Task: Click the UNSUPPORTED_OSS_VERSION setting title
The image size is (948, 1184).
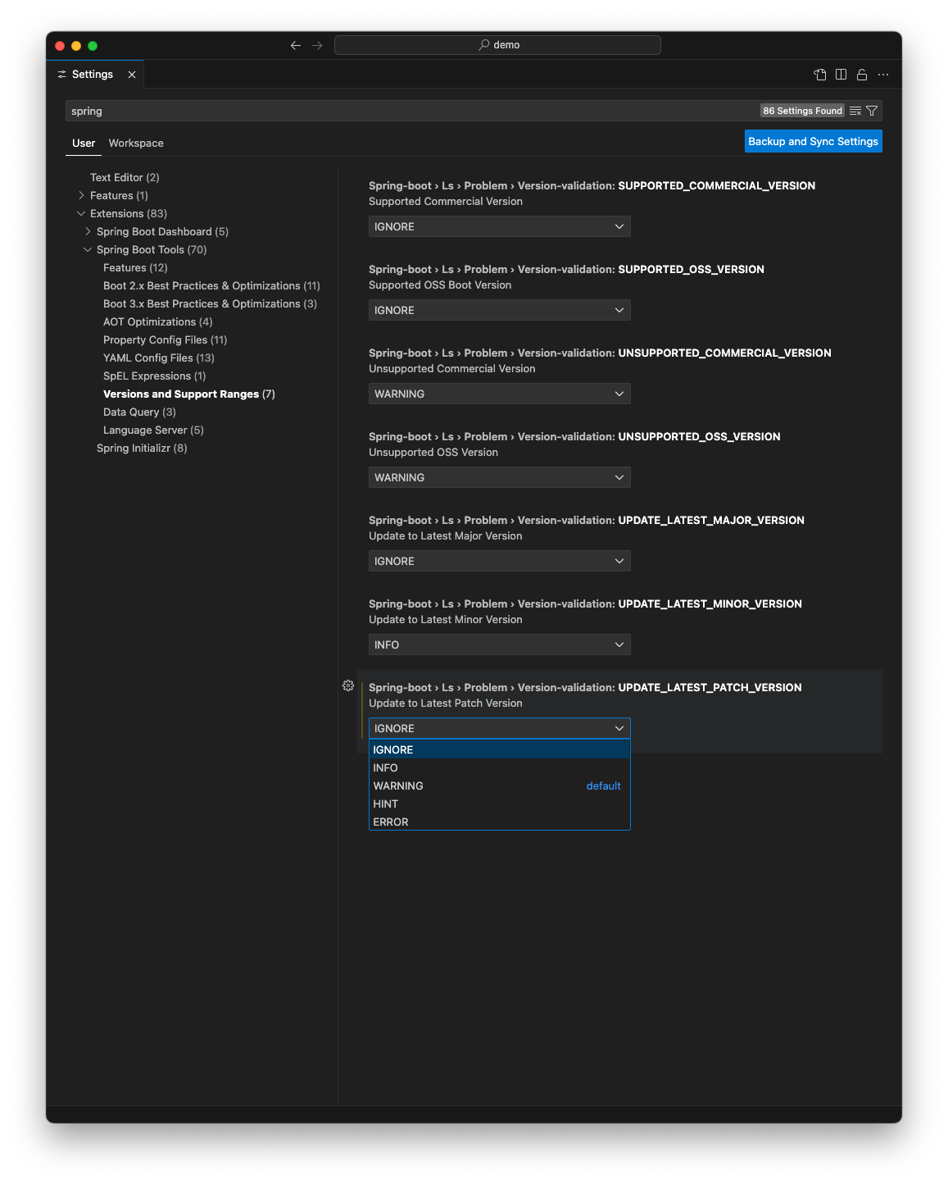Action: pyautogui.click(x=574, y=436)
